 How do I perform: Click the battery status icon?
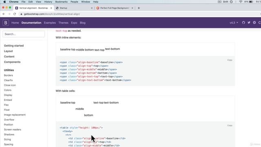(x=251, y=2)
